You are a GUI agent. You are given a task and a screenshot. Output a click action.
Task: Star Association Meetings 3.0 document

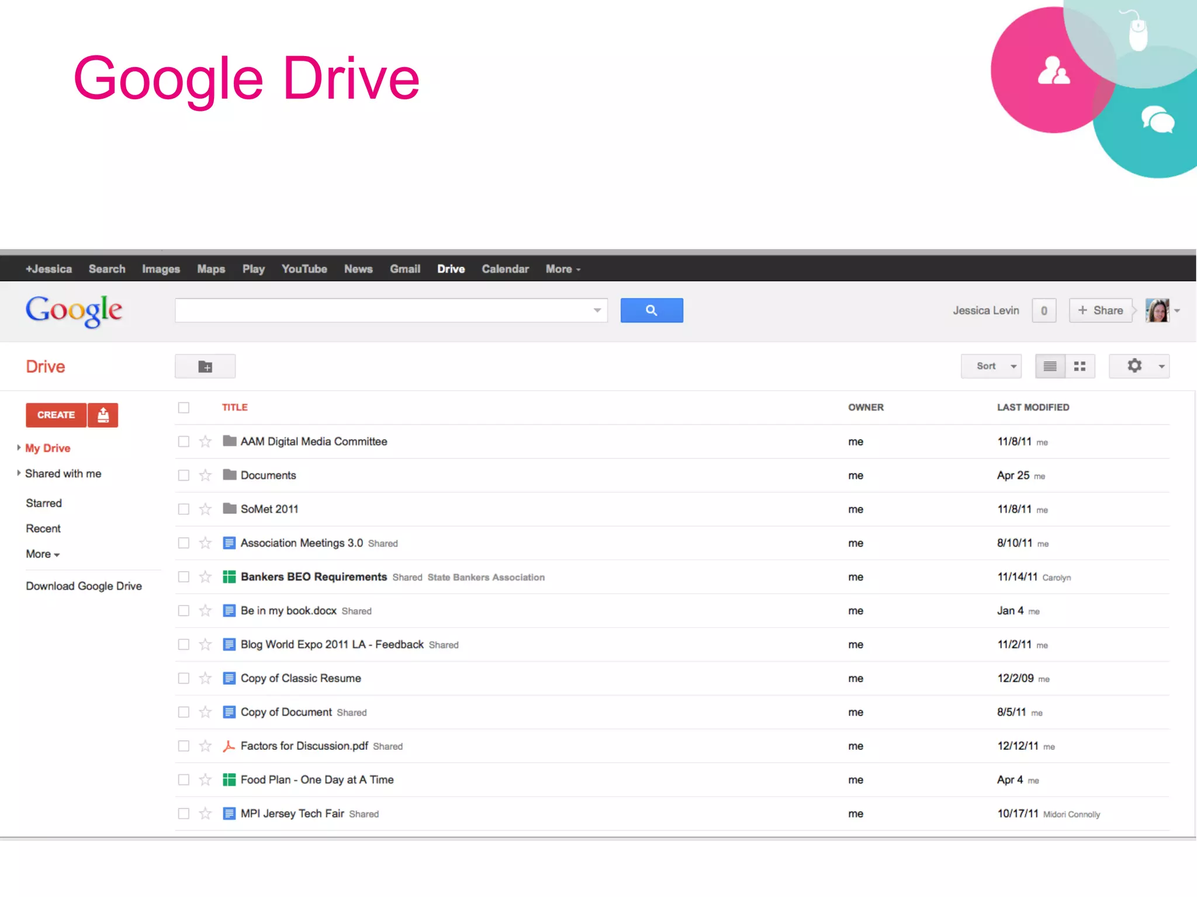(x=205, y=543)
